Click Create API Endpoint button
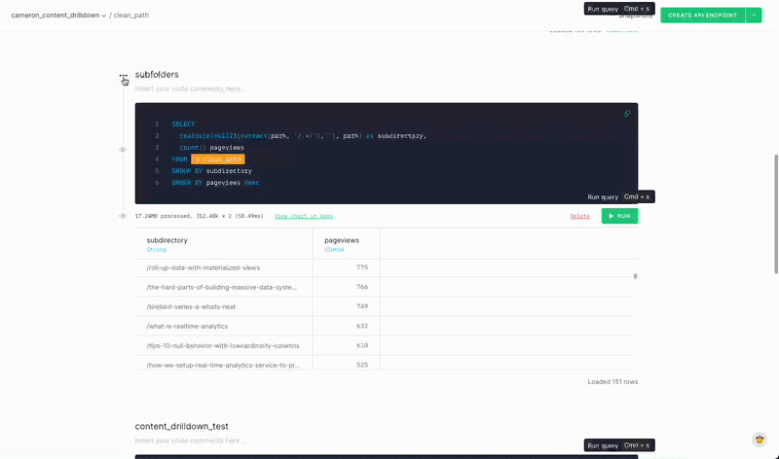The image size is (779, 459). (702, 15)
